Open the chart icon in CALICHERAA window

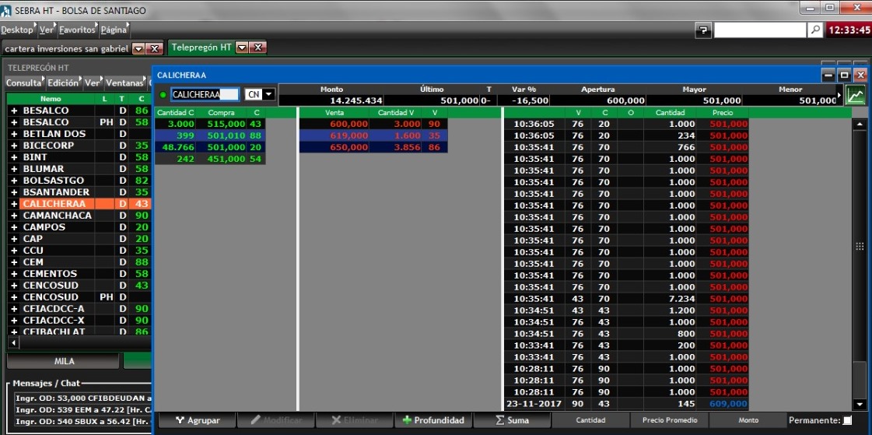coord(856,95)
